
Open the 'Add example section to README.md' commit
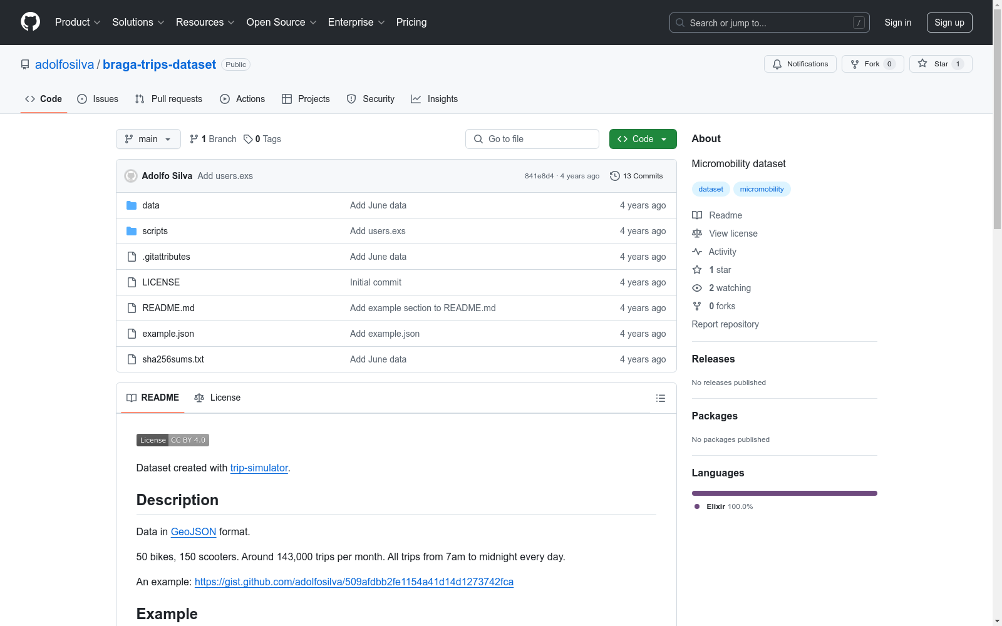click(x=423, y=308)
